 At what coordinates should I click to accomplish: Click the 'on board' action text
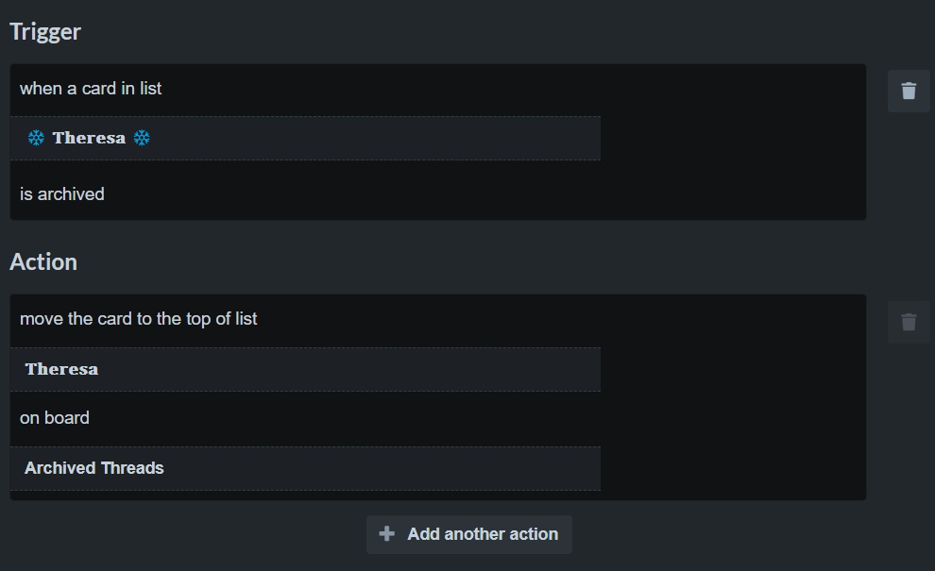point(55,418)
